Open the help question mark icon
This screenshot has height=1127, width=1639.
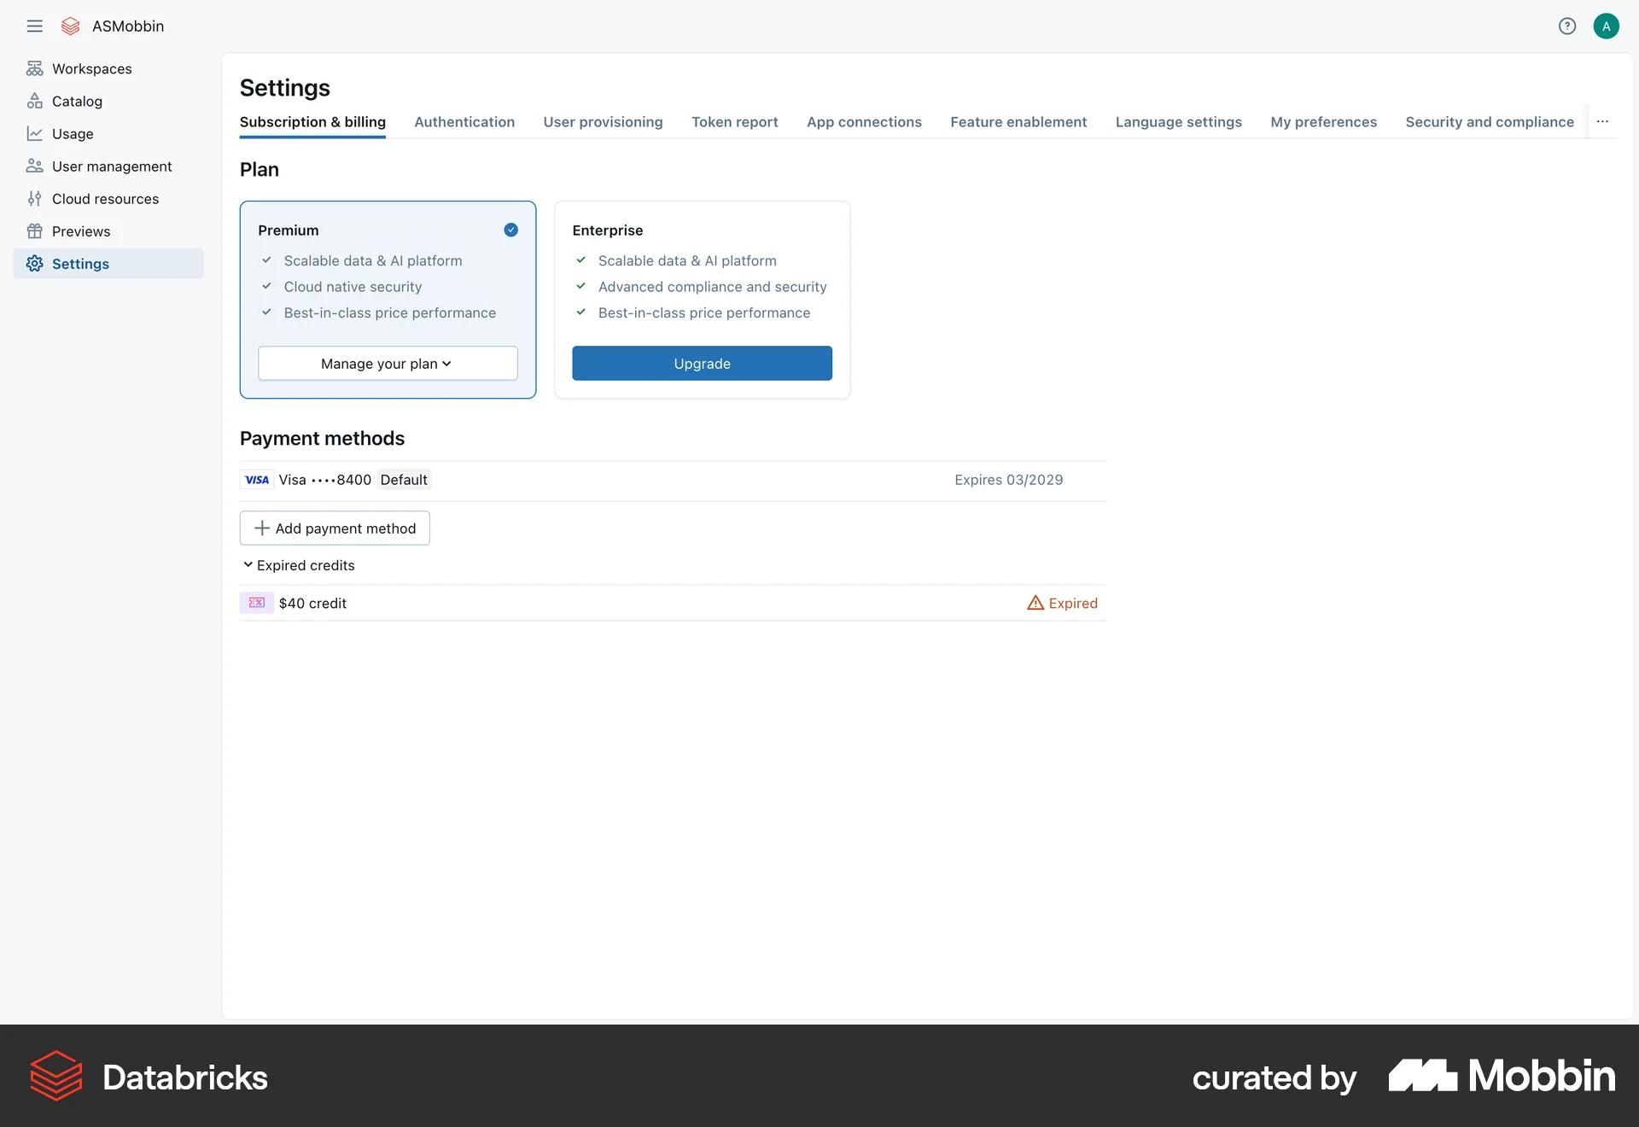pyautogui.click(x=1567, y=26)
